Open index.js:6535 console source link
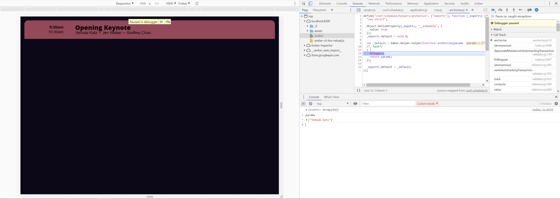 click(x=542, y=110)
